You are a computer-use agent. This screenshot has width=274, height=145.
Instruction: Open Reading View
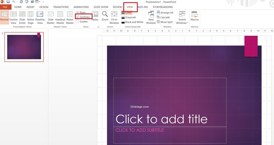[40, 17]
